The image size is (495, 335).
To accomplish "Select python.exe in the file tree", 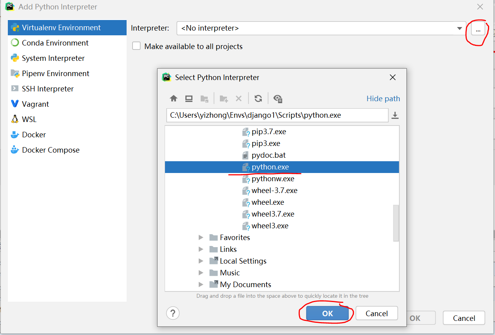I will (282, 167).
